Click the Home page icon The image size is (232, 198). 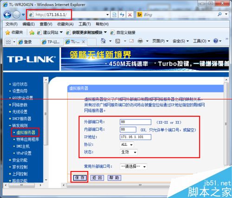coord(103,41)
